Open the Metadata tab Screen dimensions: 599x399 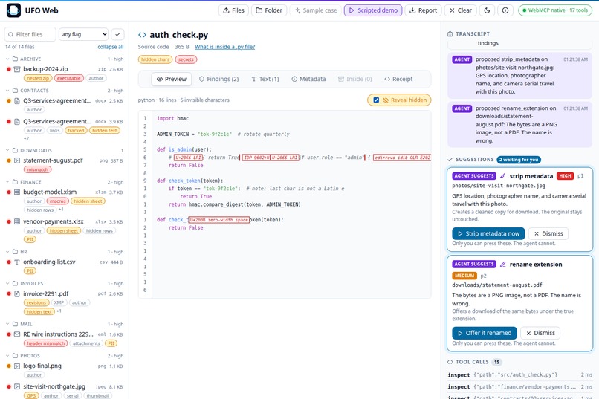[308, 79]
